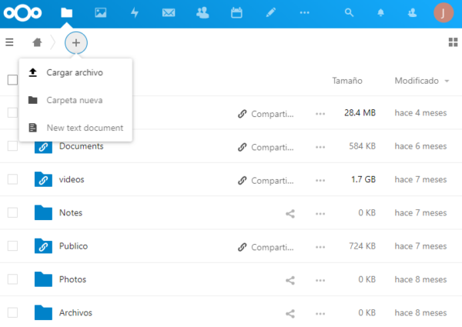
Task: Switch to grid view icon
Action: pos(454,42)
